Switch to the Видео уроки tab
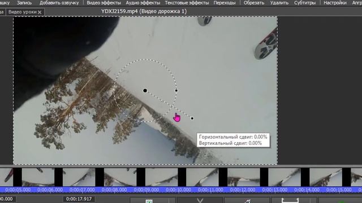The height and width of the screenshot is (203, 362). coord(23,12)
